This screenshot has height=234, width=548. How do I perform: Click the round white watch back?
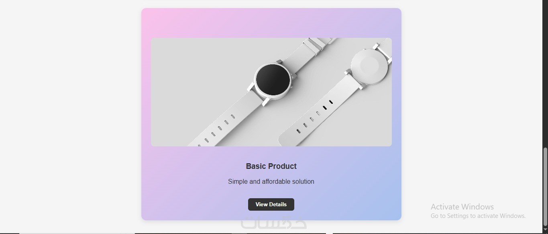pos(369,66)
